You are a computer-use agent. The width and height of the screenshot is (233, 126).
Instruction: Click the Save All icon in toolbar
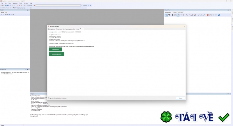click(x=8, y=6)
